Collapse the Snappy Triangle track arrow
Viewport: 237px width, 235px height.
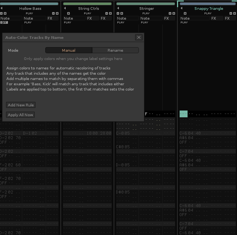(x=182, y=8)
